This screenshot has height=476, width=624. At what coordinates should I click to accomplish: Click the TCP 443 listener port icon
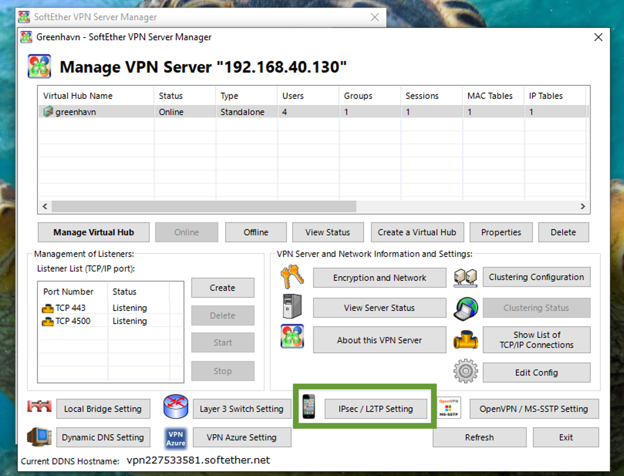[x=48, y=308]
